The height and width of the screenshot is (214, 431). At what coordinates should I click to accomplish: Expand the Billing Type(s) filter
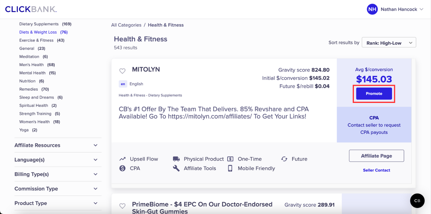click(x=58, y=174)
